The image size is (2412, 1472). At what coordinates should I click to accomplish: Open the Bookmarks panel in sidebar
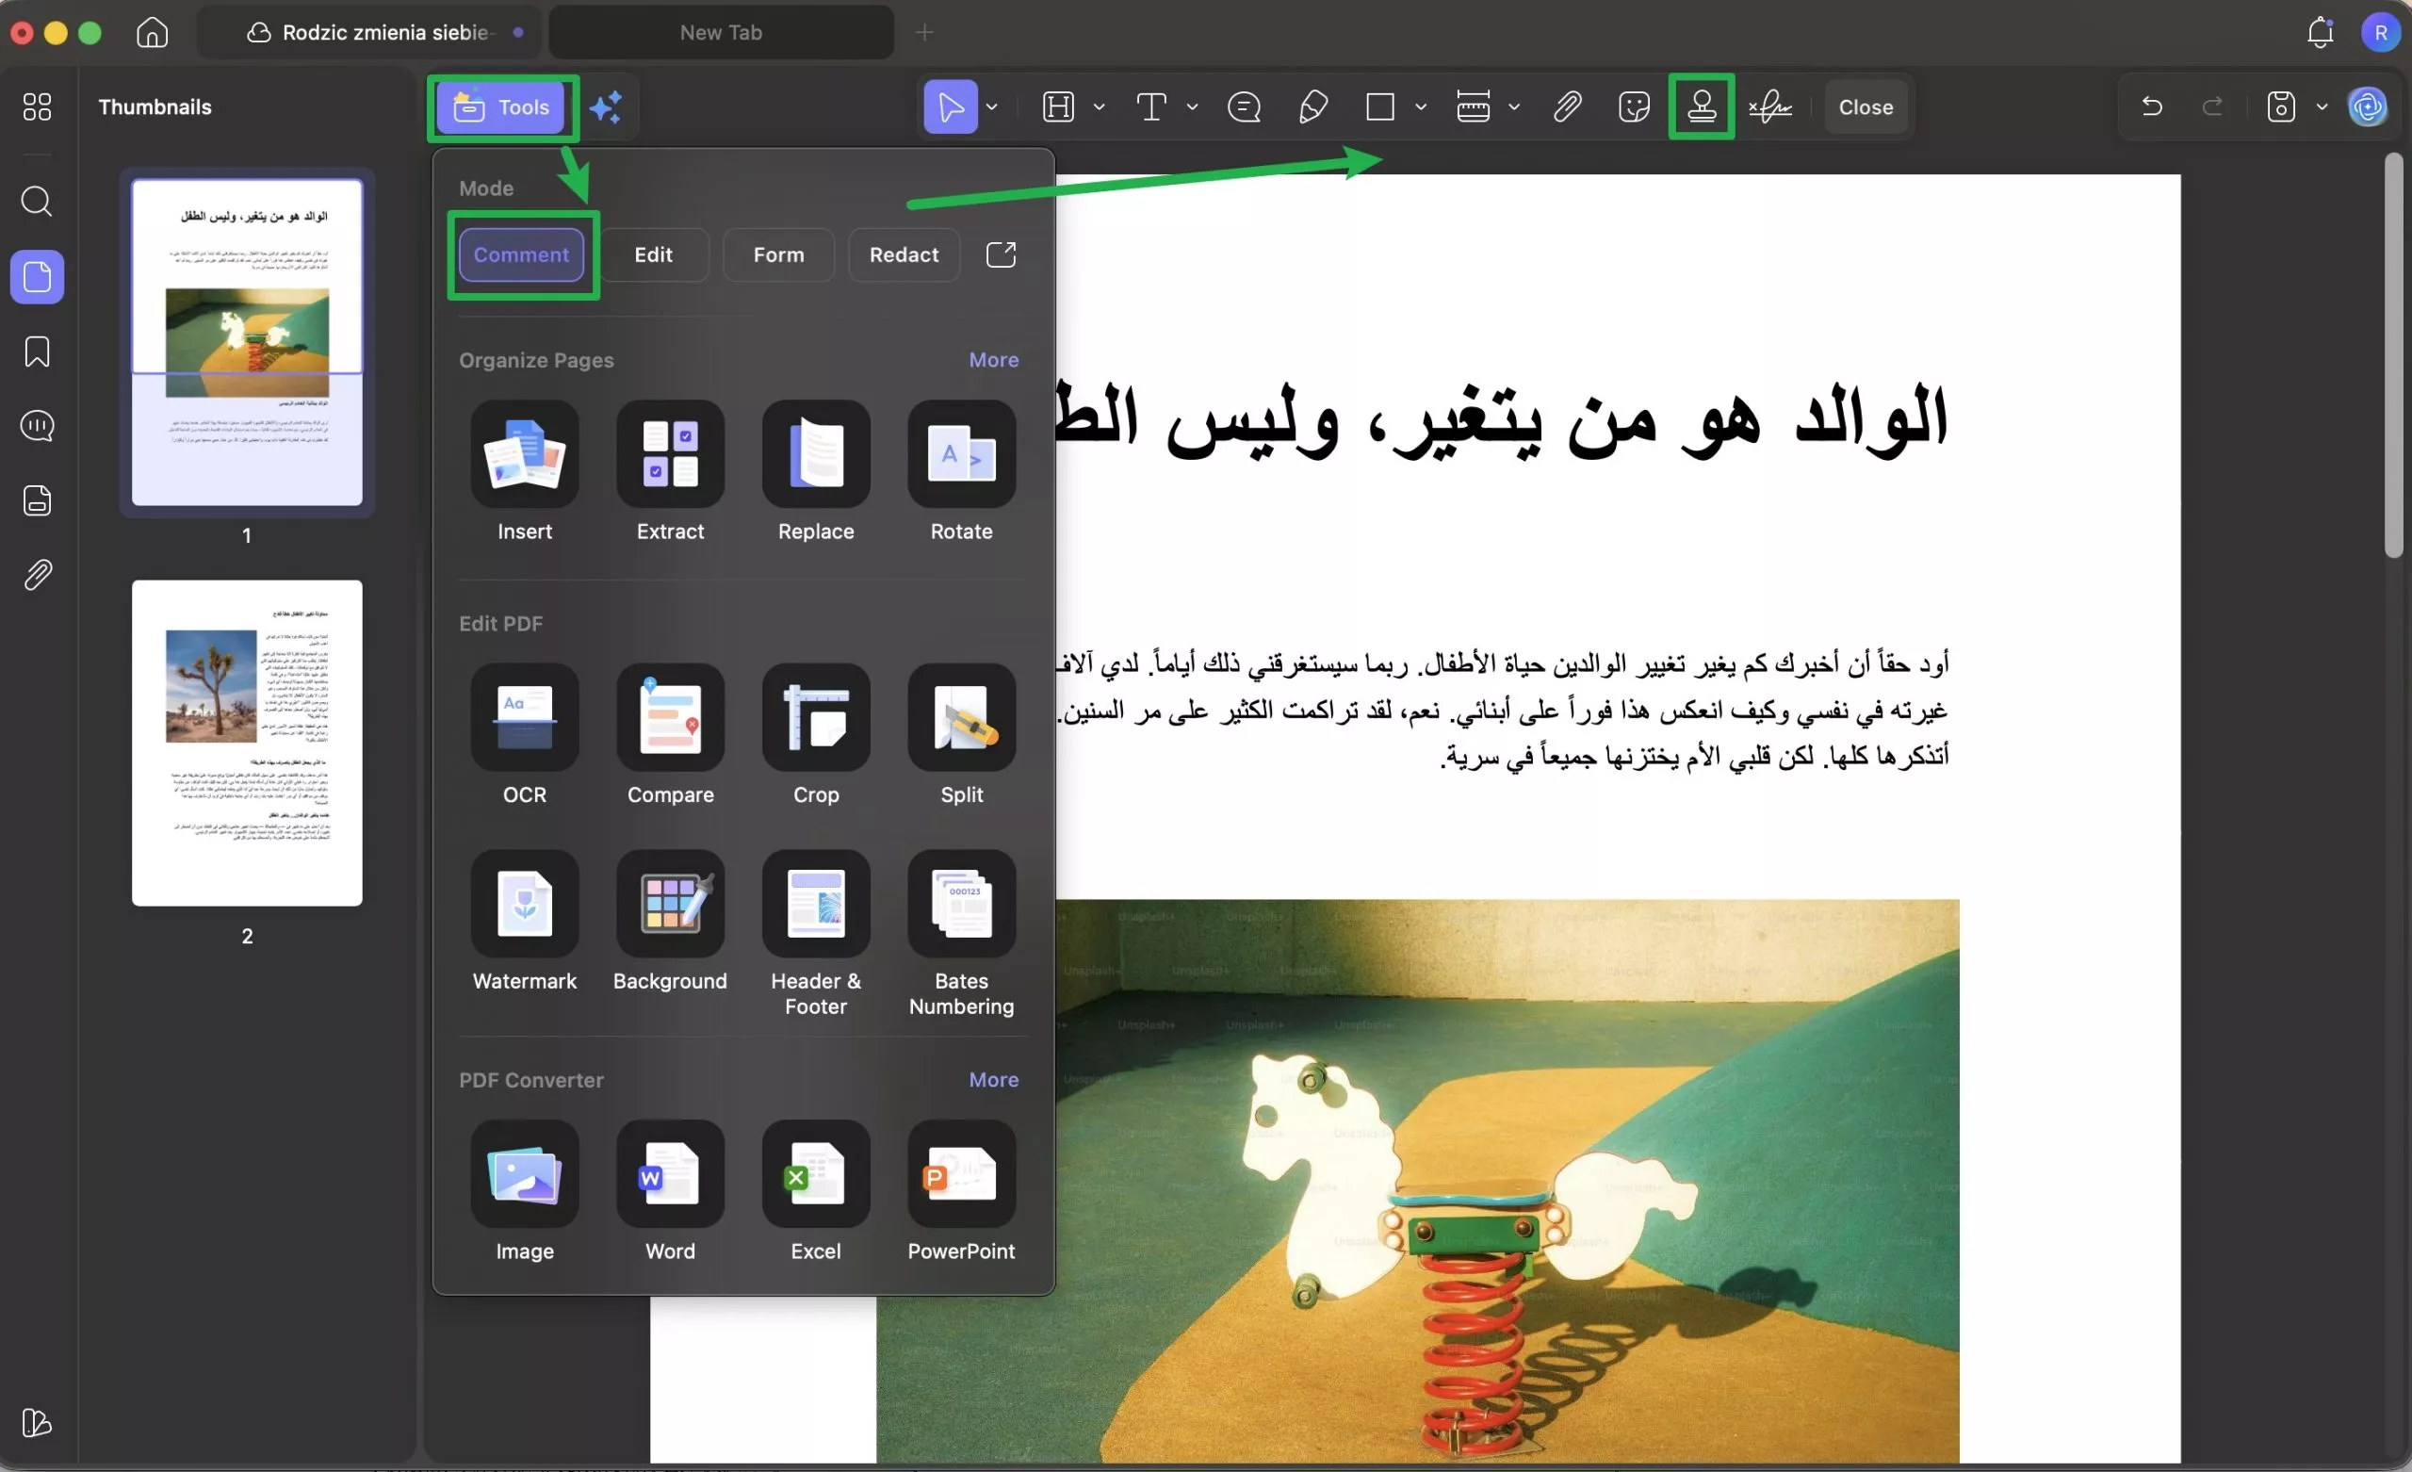(36, 352)
